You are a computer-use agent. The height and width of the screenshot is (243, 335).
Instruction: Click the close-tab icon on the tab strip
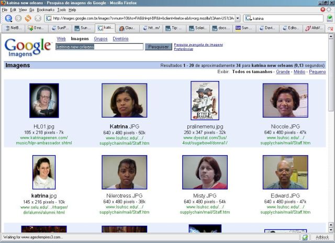pyautogui.click(x=330, y=29)
